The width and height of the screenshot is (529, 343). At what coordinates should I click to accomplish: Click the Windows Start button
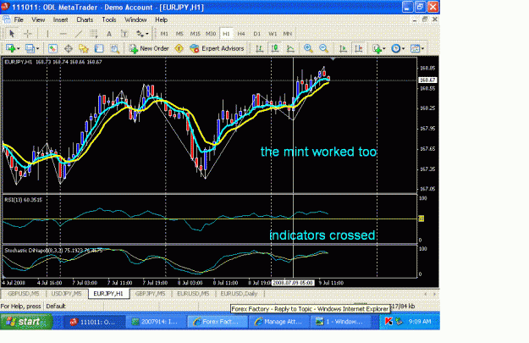click(x=26, y=321)
